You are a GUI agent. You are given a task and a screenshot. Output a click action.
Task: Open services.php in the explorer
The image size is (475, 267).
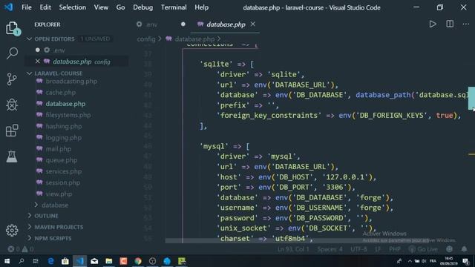64,171
